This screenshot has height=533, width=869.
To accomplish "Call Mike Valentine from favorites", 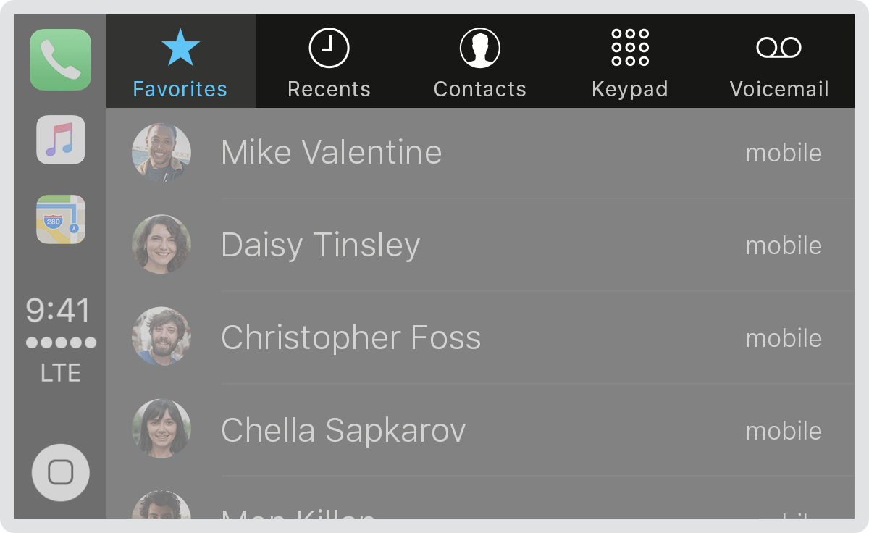I will [x=480, y=153].
